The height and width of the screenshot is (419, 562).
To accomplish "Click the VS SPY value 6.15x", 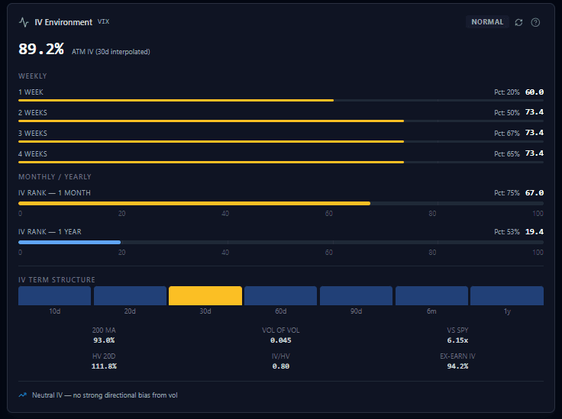I will [457, 340].
